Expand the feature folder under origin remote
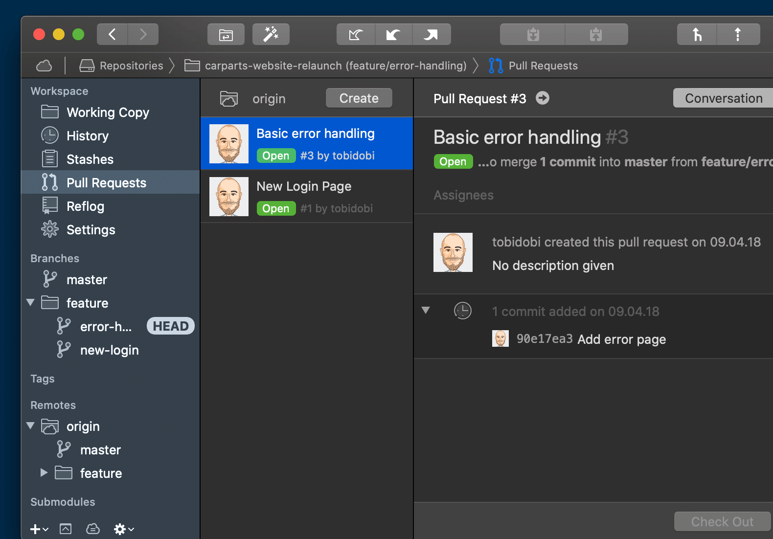The height and width of the screenshot is (539, 773). (x=44, y=473)
